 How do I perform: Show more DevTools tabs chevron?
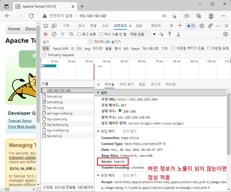(171, 26)
